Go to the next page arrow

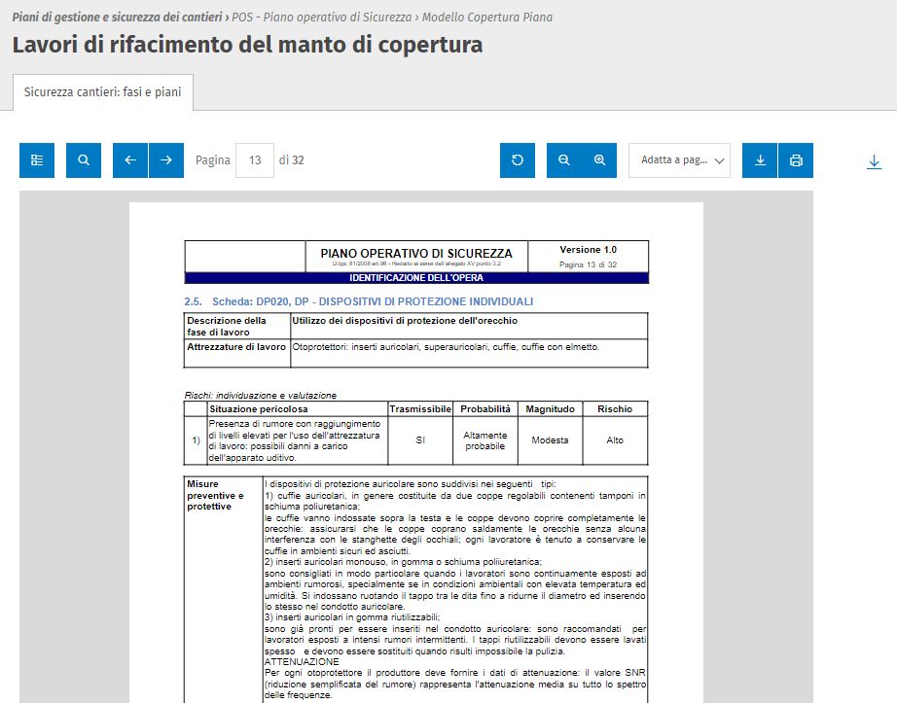(x=166, y=160)
